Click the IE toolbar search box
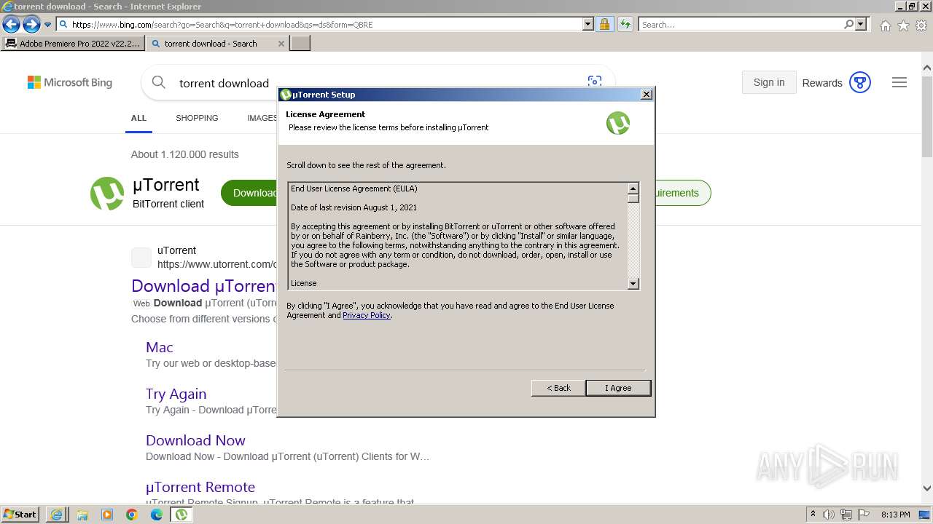The image size is (933, 524). [741, 25]
